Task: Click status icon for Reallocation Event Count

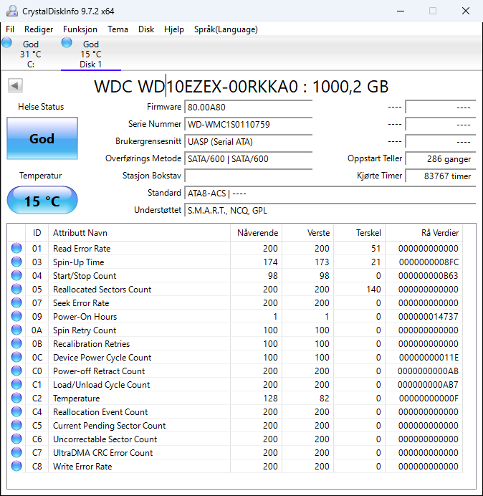Action: point(16,411)
